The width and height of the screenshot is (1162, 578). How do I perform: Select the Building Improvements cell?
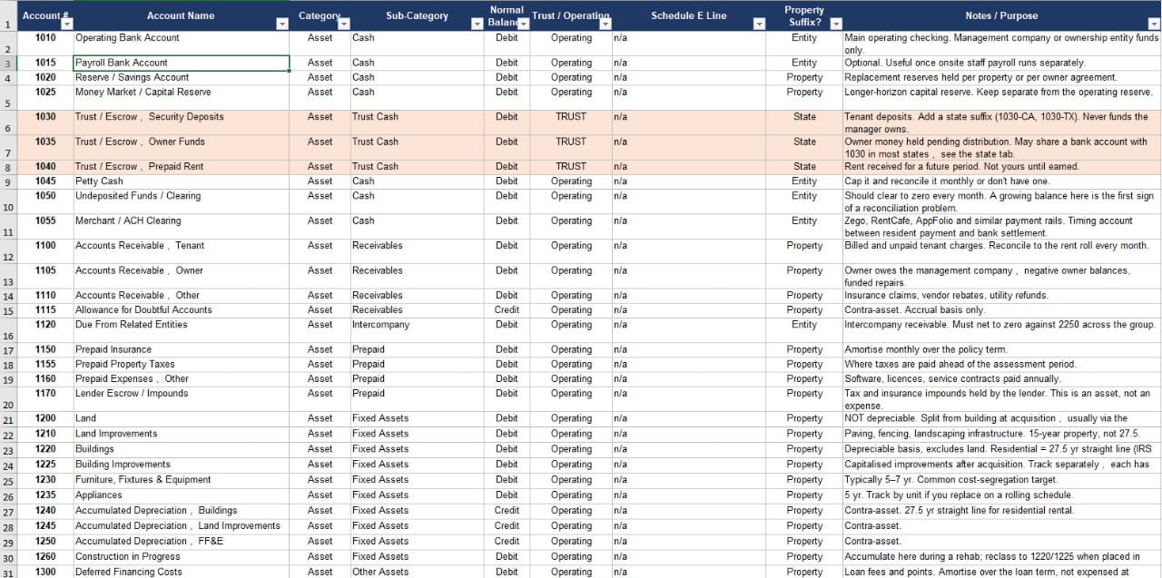182,465
